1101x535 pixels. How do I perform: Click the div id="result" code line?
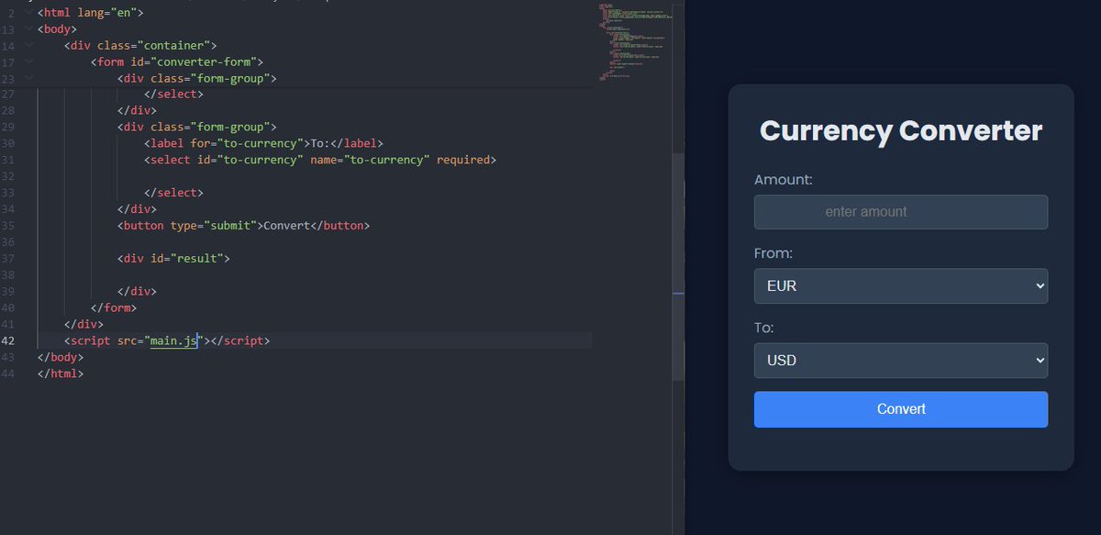pos(173,259)
